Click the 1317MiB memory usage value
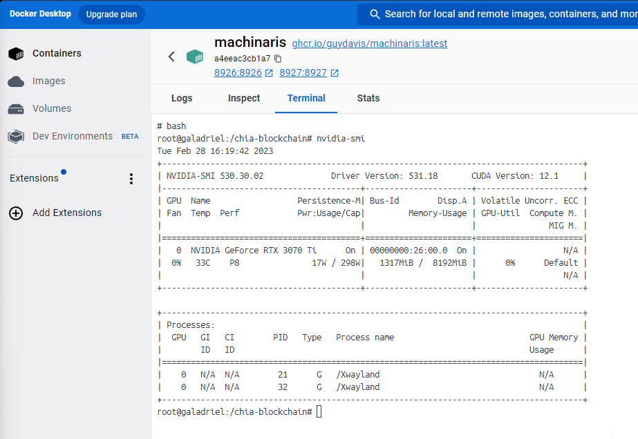This screenshot has width=638, height=439. pyautogui.click(x=396, y=263)
